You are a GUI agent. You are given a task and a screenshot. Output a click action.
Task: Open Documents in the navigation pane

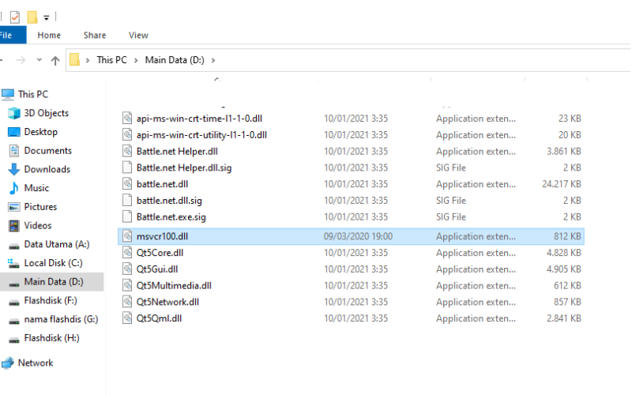coord(48,151)
